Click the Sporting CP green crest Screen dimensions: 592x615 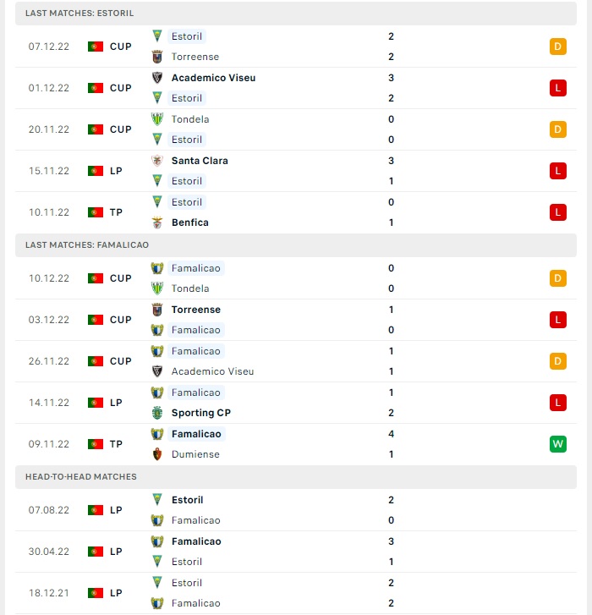(157, 413)
